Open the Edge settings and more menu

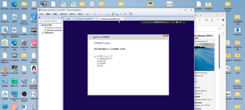click(x=217, y=20)
